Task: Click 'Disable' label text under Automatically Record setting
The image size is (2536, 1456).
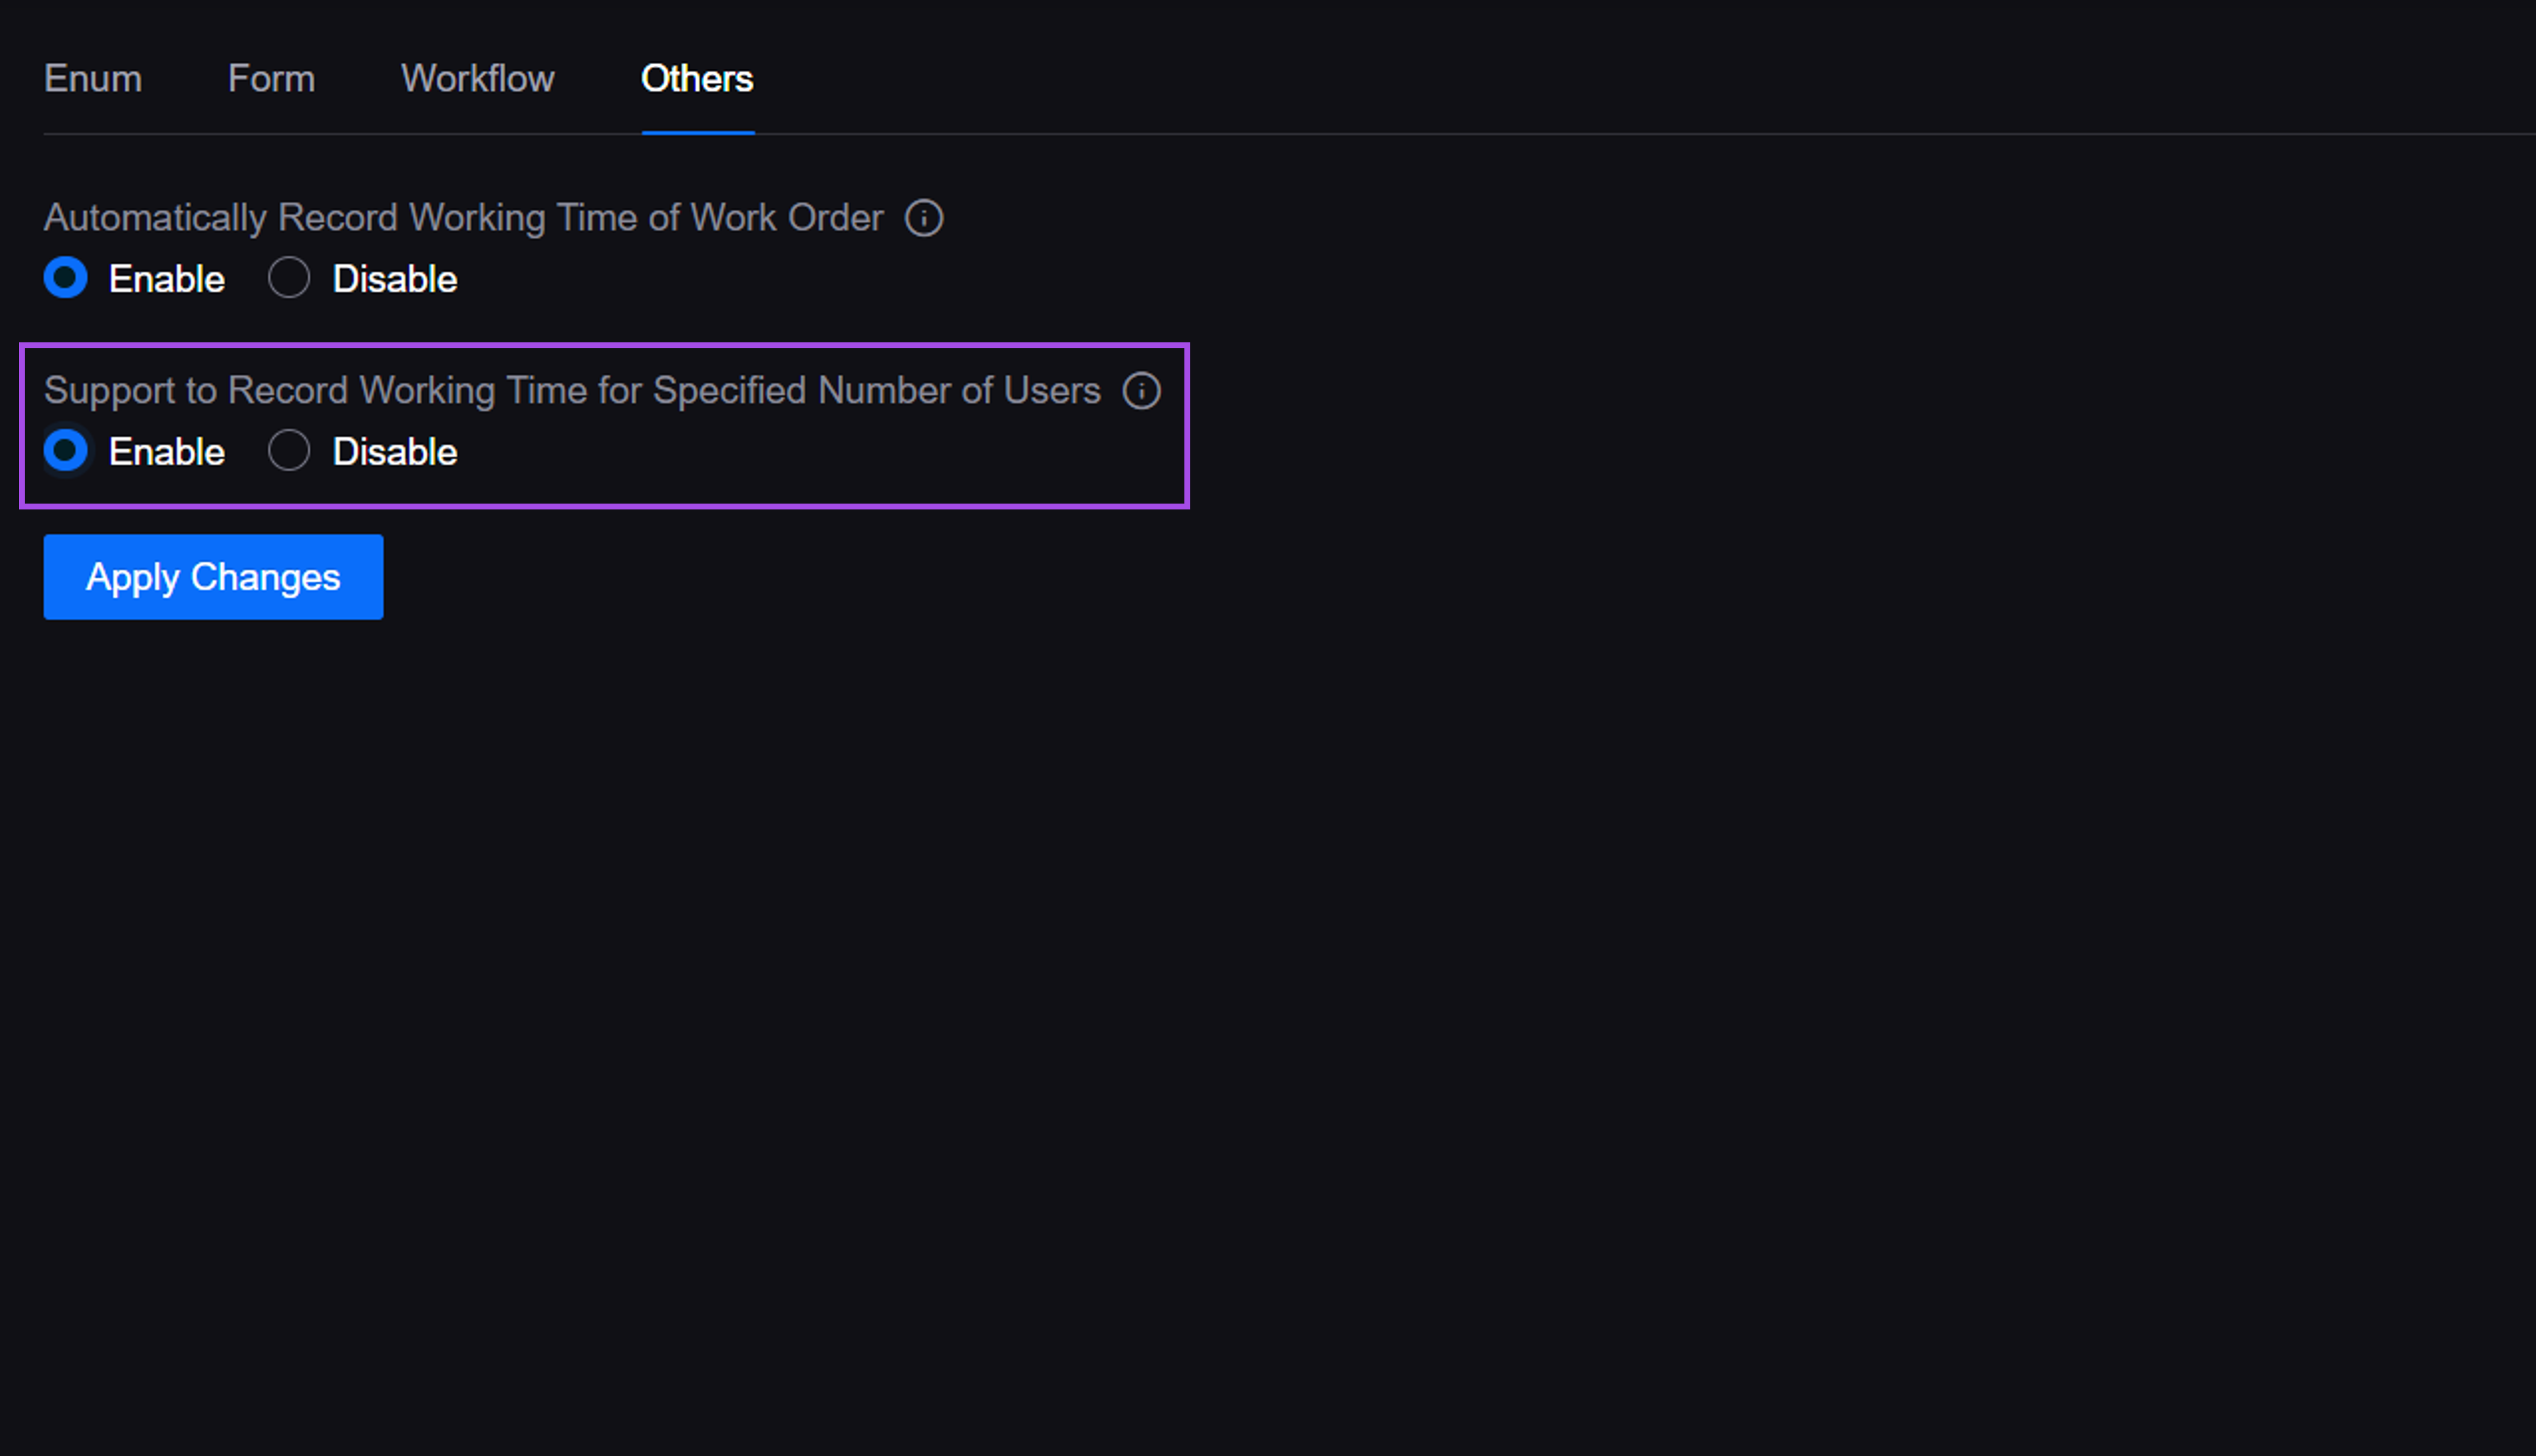Action: [x=394, y=279]
